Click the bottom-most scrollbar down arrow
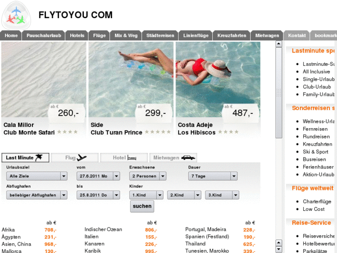 (x=279, y=250)
